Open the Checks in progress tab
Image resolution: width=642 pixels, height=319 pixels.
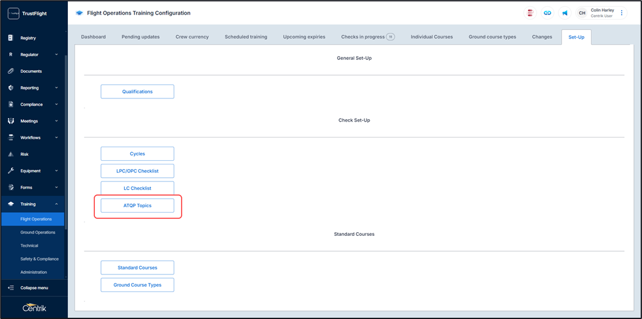(368, 37)
